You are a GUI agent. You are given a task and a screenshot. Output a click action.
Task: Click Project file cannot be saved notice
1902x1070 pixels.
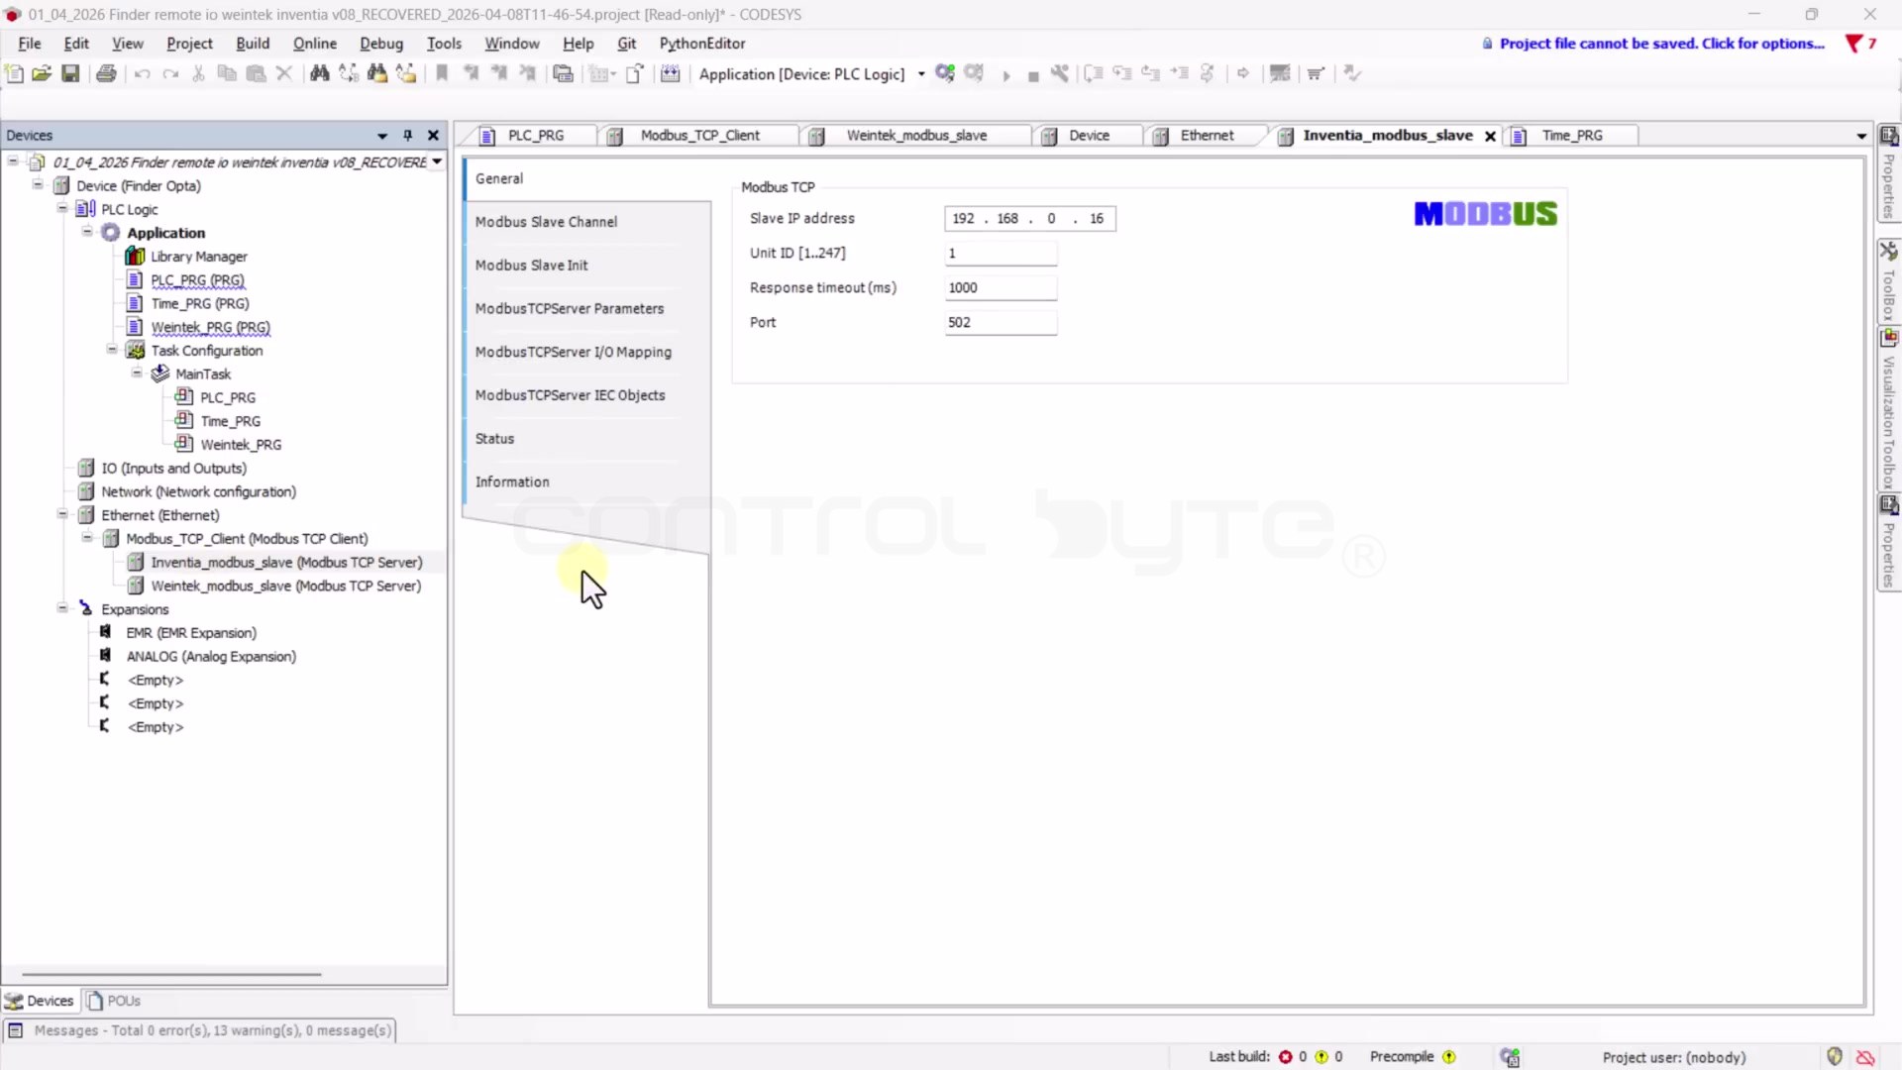tap(1661, 44)
